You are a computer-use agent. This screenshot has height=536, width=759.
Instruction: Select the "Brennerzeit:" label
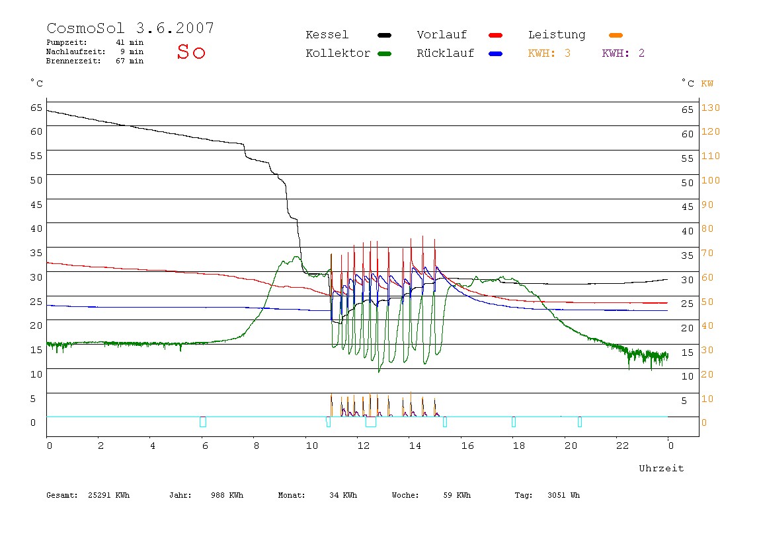[x=73, y=61]
